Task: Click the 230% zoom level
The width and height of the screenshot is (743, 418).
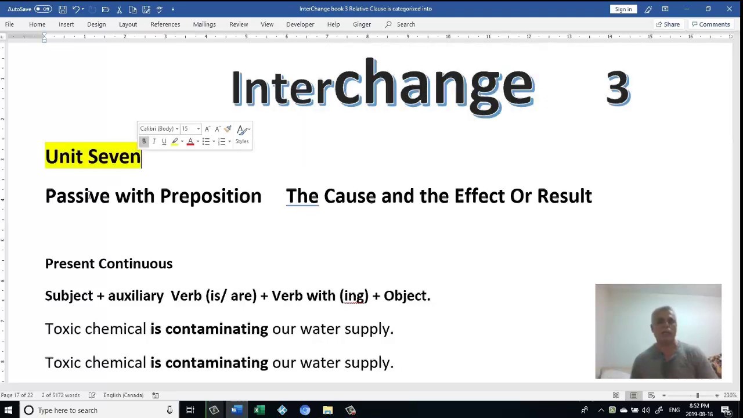Action: coord(730,395)
